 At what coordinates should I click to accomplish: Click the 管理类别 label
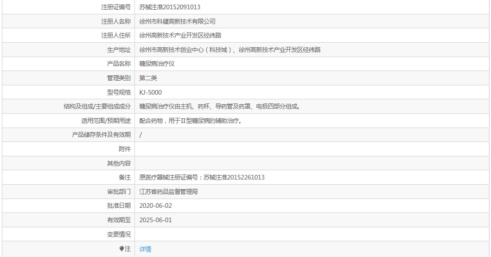pos(119,78)
